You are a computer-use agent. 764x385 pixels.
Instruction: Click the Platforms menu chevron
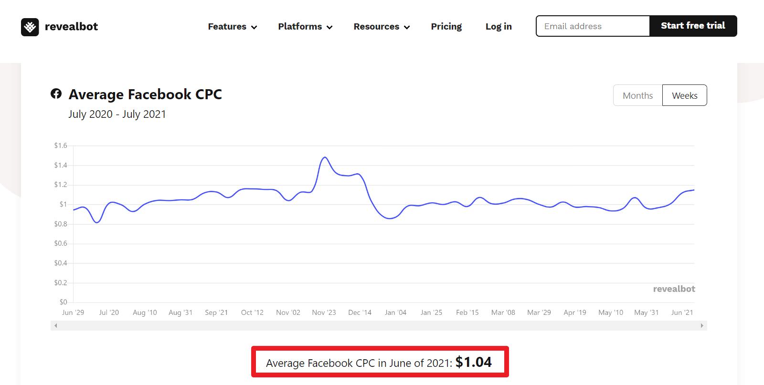pos(329,28)
